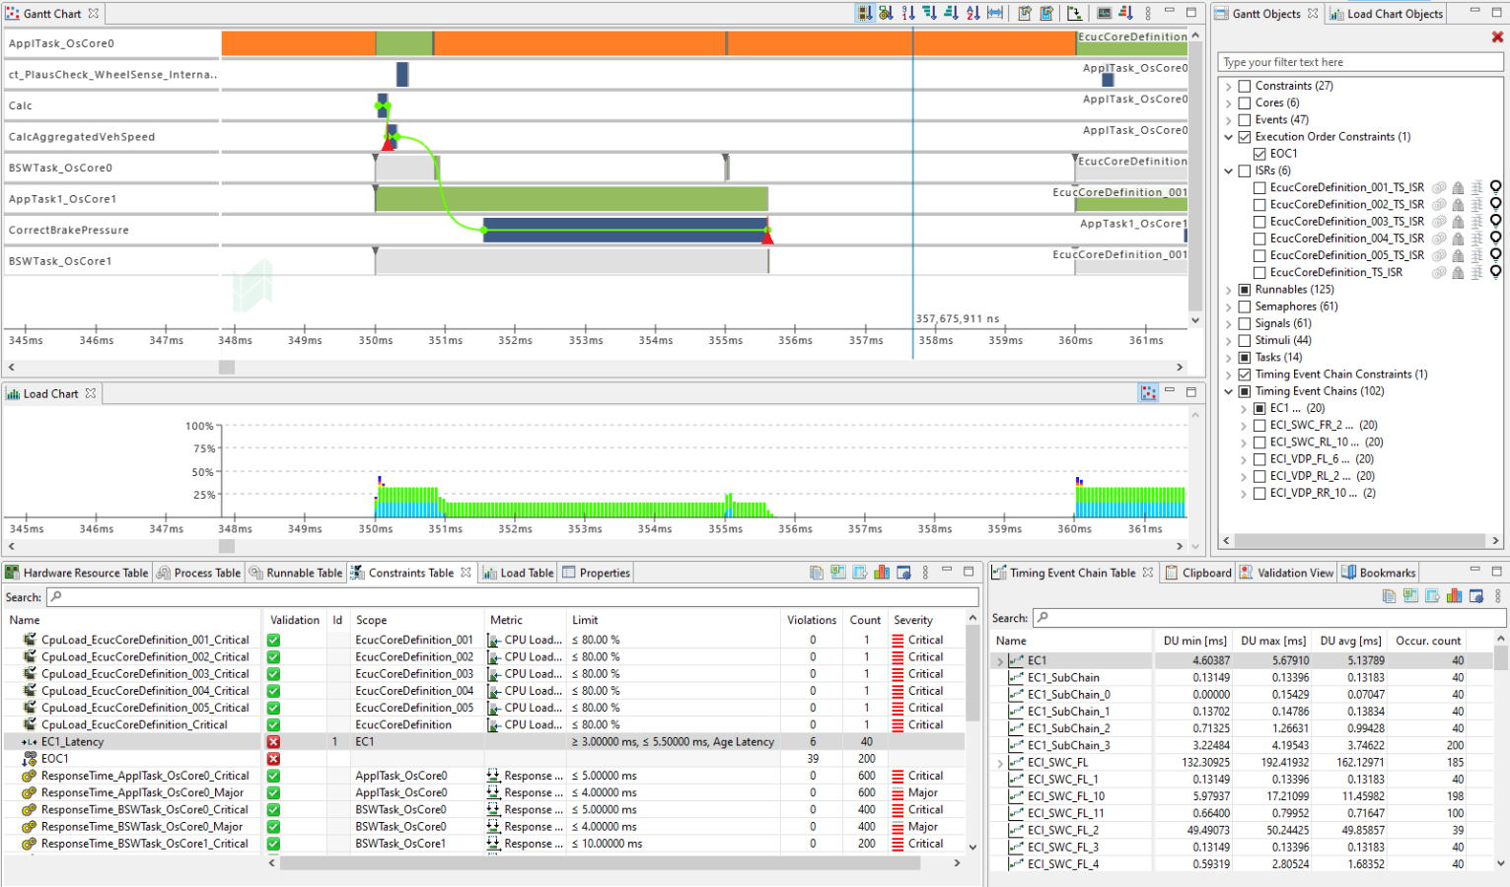The width and height of the screenshot is (1510, 887).
Task: Open the Load Table tab
Action: click(519, 573)
